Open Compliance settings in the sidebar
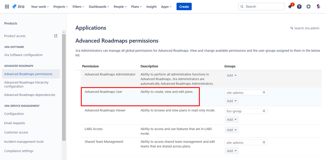326x160 pixels. click(x=19, y=151)
